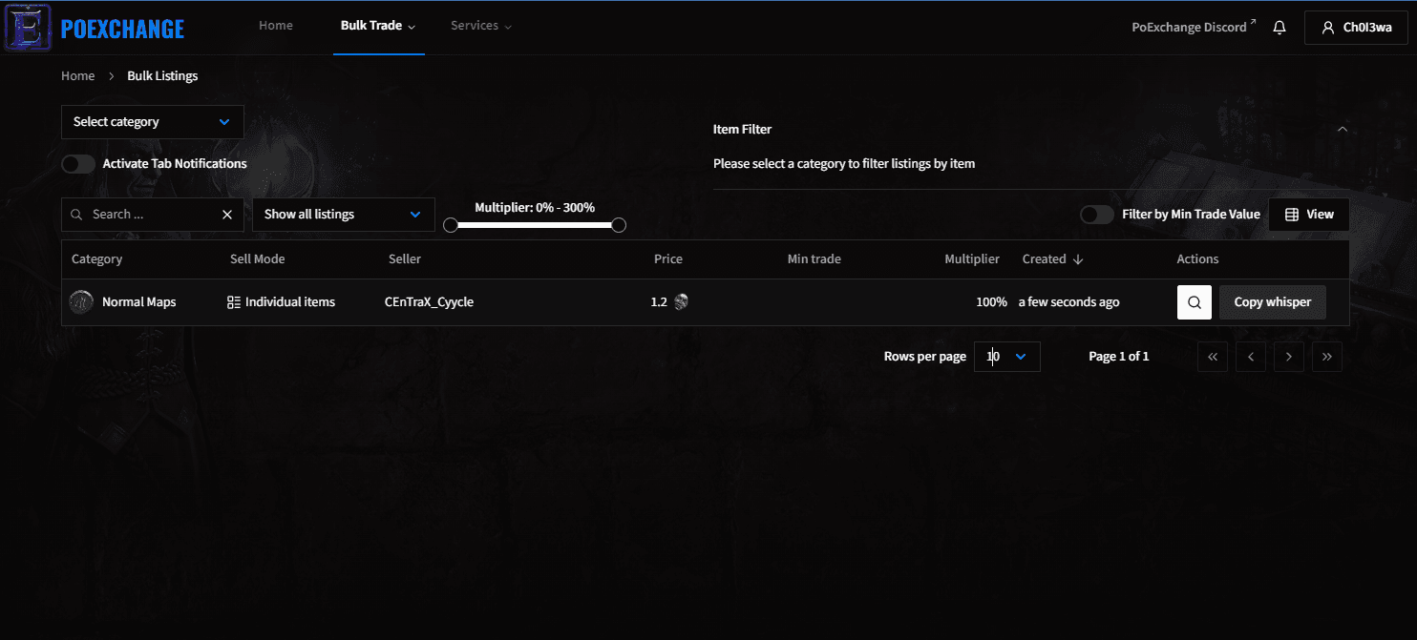Open the Rows per page dropdown
The width and height of the screenshot is (1417, 640).
point(1007,357)
